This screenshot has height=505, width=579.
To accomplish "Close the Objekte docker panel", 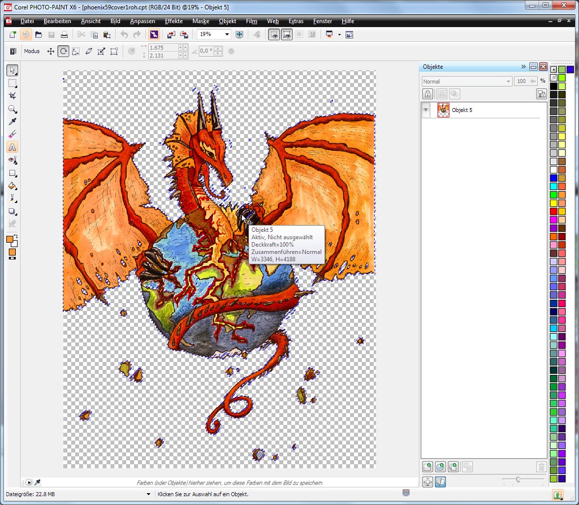I will pyautogui.click(x=543, y=67).
